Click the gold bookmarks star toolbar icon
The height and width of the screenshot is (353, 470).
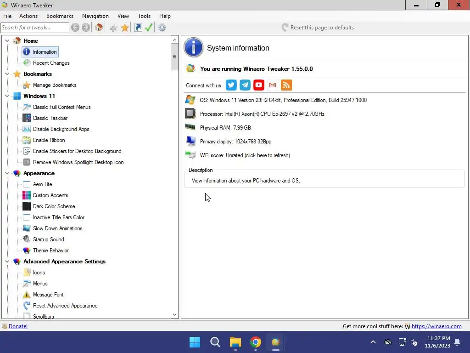[x=125, y=28]
